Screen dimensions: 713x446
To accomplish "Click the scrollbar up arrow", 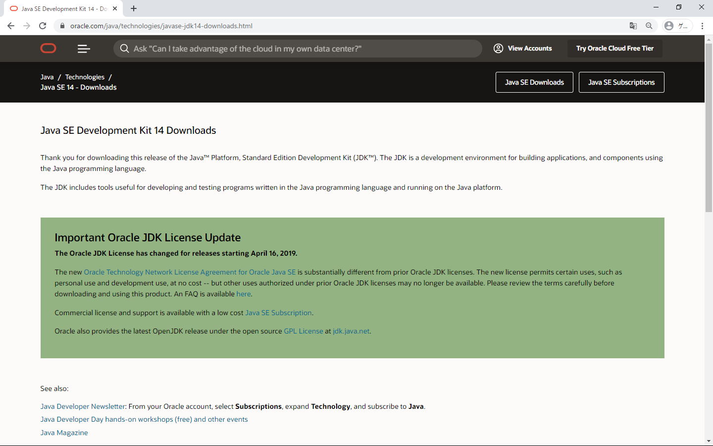I will [x=709, y=39].
